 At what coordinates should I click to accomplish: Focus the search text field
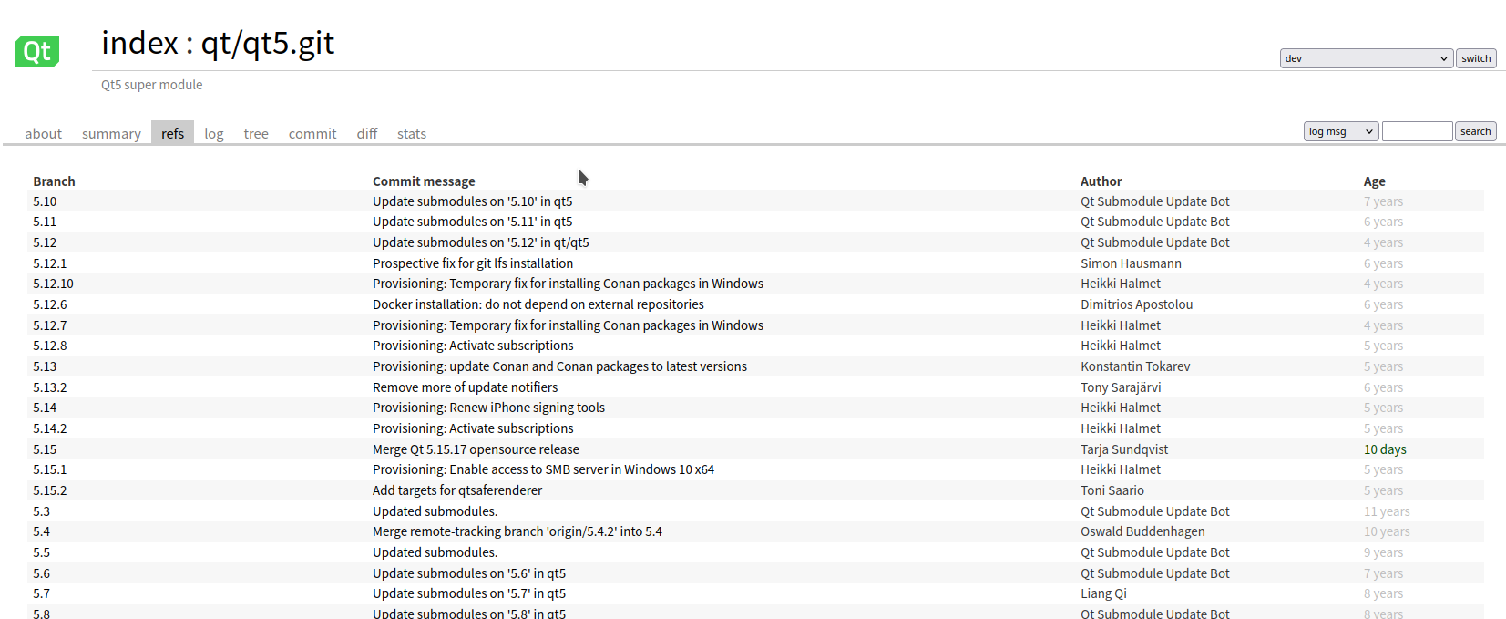pyautogui.click(x=1417, y=131)
